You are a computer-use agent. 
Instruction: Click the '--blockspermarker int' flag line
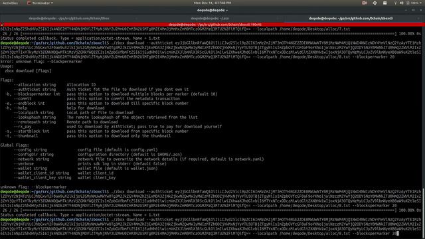point(111,94)
